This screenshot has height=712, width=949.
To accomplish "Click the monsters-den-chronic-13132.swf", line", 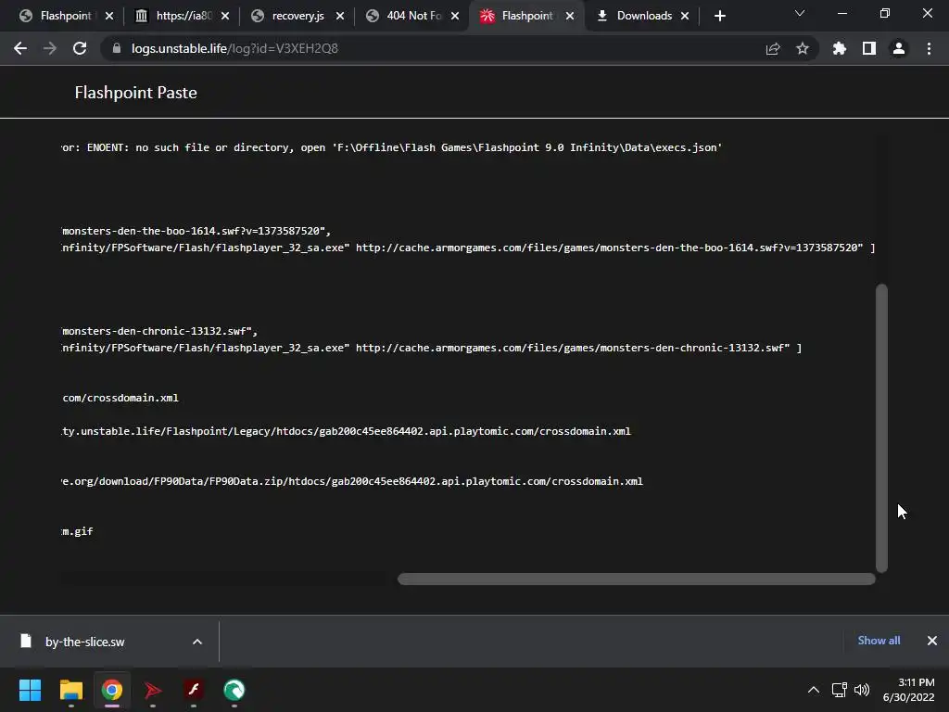I will coord(159,331).
